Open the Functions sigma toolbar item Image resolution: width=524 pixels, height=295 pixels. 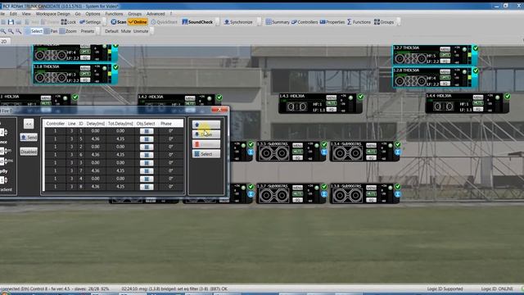(x=359, y=22)
